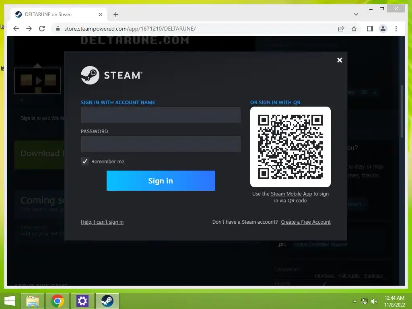Focus the account name input field
The height and width of the screenshot is (309, 412).
coord(161,115)
